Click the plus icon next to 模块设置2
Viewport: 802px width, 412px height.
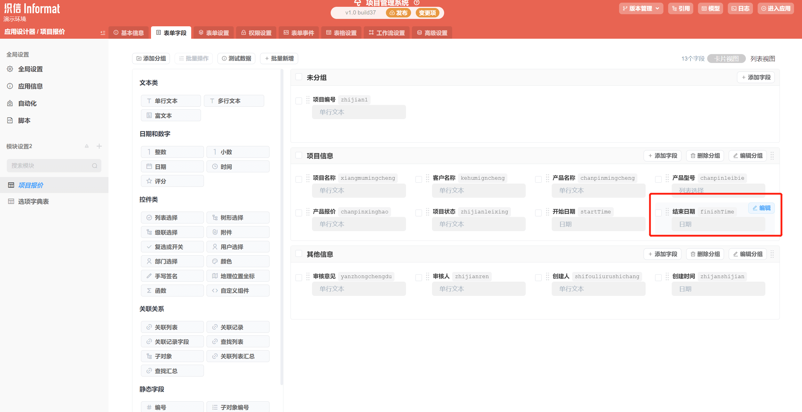pos(99,146)
